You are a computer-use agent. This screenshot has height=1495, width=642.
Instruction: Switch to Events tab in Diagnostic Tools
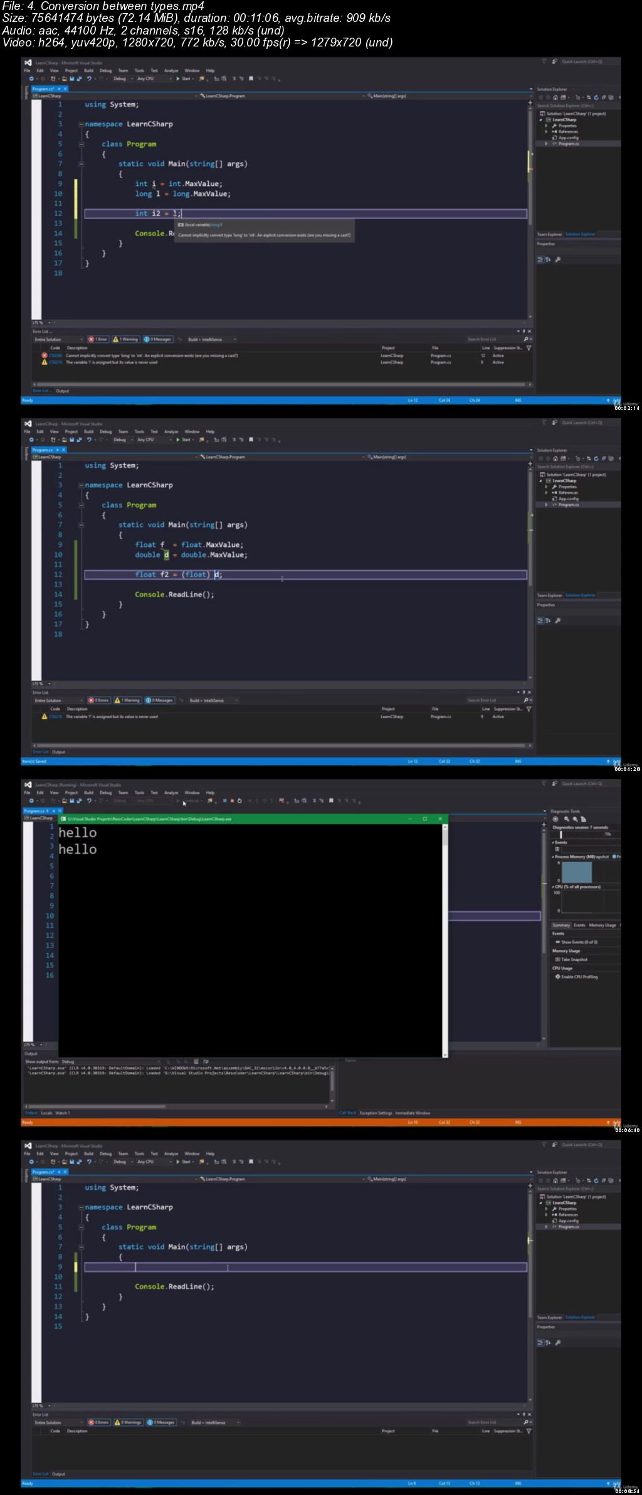pyautogui.click(x=579, y=925)
